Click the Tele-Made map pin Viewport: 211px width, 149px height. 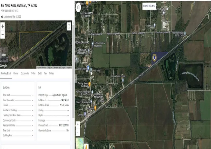pos(155,25)
